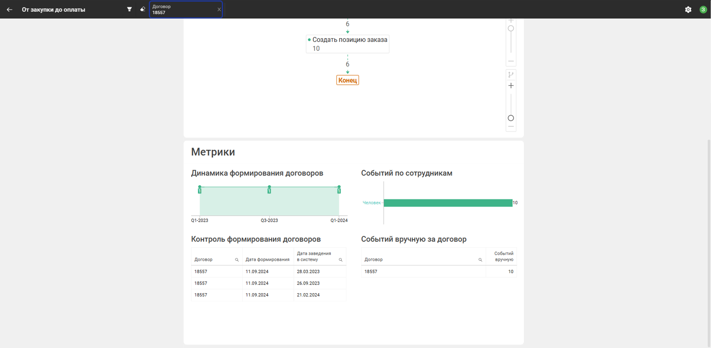Click the upper slider's round handle
This screenshot has height=348, width=711.
[x=511, y=29]
